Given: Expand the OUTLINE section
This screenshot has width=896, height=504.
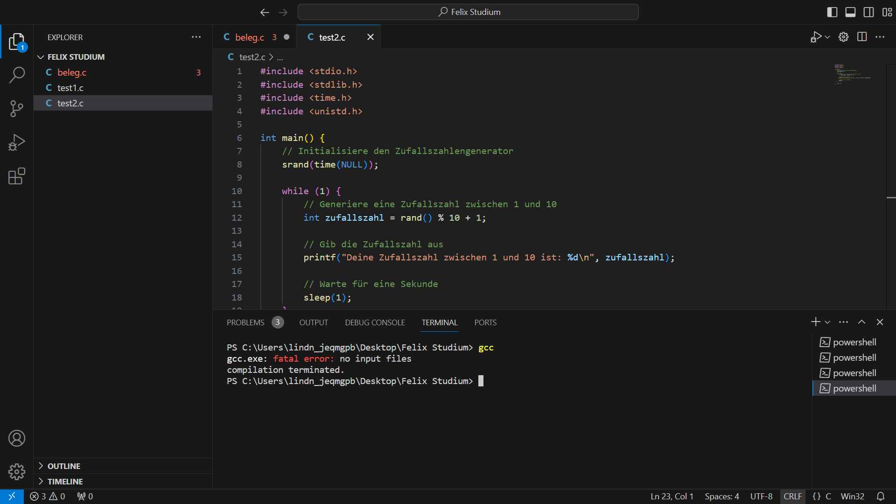Looking at the screenshot, I should (x=64, y=466).
